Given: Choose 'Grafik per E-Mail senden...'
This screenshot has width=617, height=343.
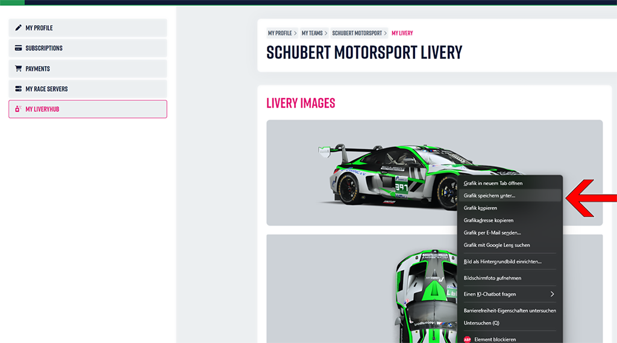Looking at the screenshot, I should [x=492, y=233].
